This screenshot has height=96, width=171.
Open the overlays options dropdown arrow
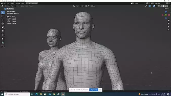pyautogui.click(x=156, y=6)
